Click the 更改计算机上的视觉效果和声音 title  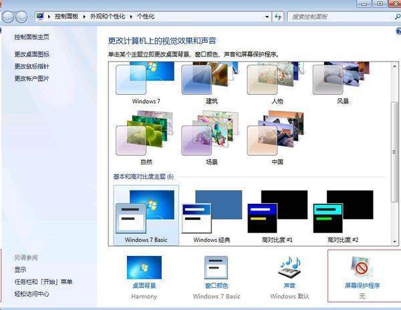pyautogui.click(x=162, y=41)
